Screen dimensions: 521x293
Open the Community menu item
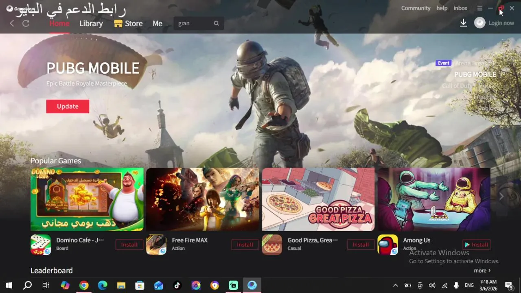(x=416, y=8)
